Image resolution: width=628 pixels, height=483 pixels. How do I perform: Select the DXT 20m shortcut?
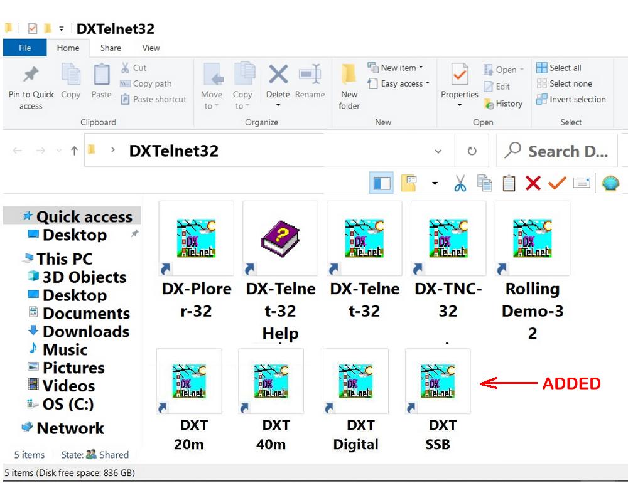click(189, 401)
